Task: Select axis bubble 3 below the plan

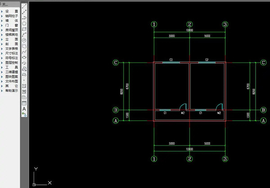Action: (x=225, y=159)
